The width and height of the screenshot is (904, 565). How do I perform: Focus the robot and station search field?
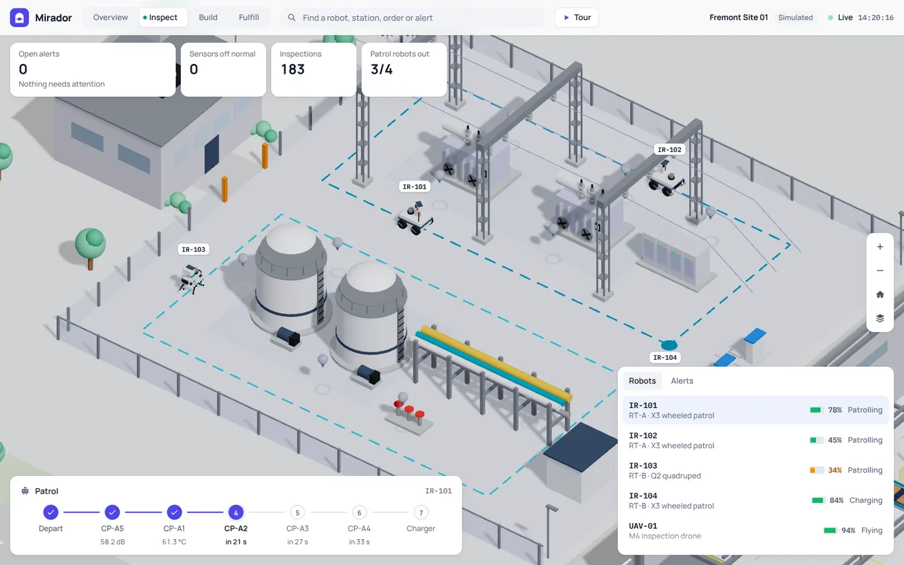pos(413,17)
